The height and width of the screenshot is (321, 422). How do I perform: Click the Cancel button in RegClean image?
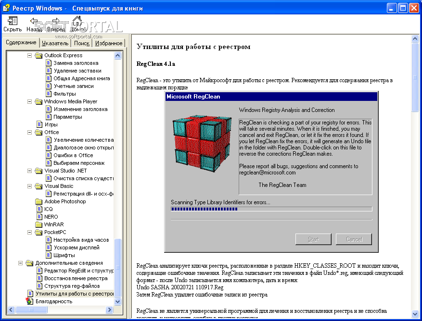pos(354,239)
